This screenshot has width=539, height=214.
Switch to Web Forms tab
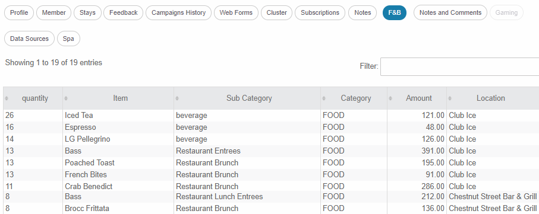pos(236,12)
